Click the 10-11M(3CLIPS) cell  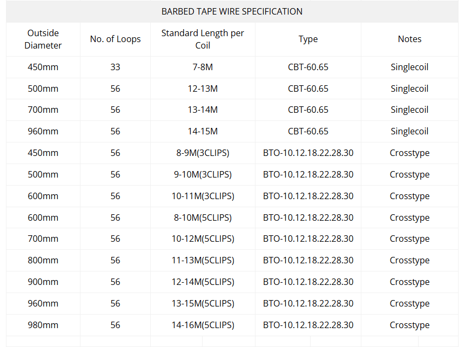click(x=203, y=196)
